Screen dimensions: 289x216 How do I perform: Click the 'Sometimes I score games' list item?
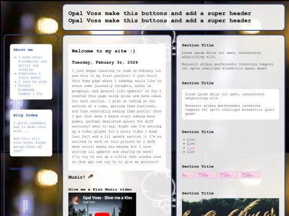click(29, 76)
